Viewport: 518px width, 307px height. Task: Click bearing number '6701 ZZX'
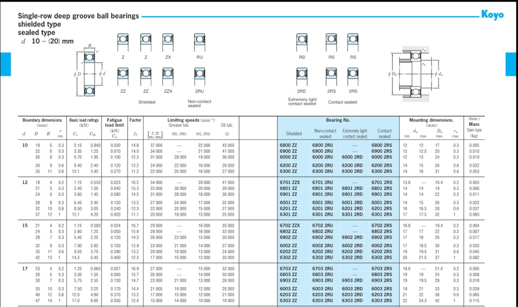coord(290,182)
